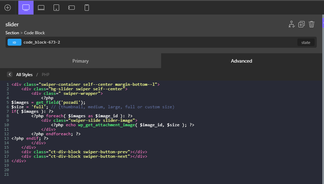The image size is (324, 184).
Task: Switch to tablet portrait viewport icon
Action: 56,8
